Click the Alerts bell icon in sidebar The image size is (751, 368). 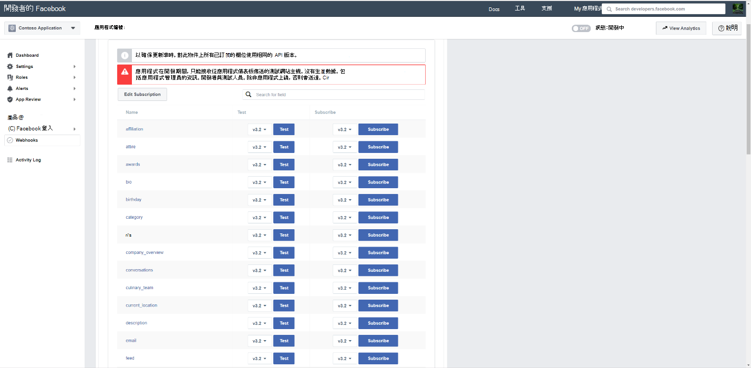tap(10, 88)
